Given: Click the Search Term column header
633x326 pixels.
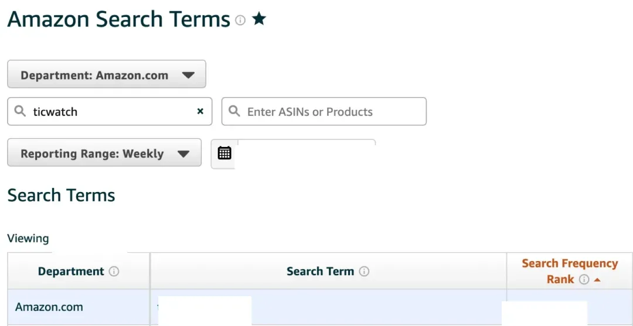Looking at the screenshot, I should coord(328,271).
